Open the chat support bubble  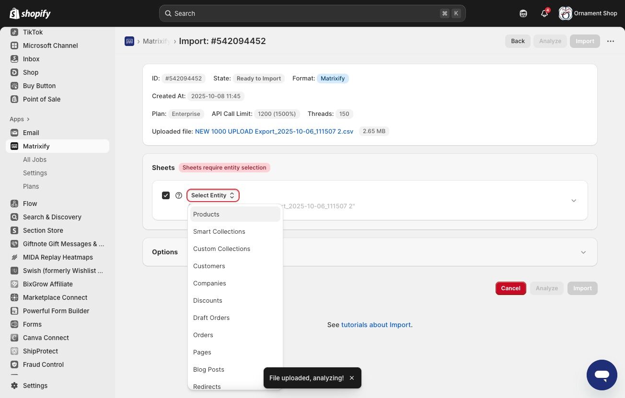pyautogui.click(x=602, y=375)
